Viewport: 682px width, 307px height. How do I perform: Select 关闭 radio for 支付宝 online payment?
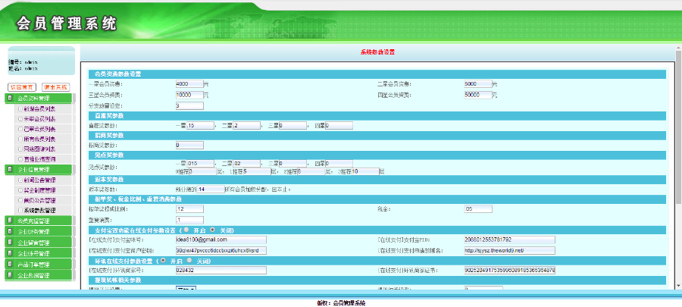[212, 229]
